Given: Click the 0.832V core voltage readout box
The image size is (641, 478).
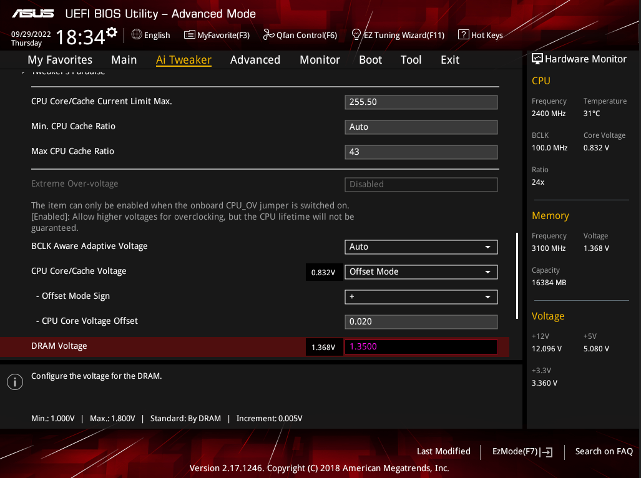Looking at the screenshot, I should click(324, 273).
